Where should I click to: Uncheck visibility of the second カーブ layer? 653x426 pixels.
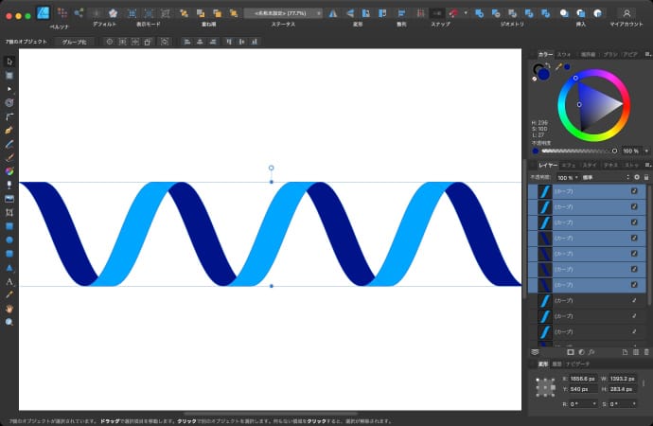point(634,206)
